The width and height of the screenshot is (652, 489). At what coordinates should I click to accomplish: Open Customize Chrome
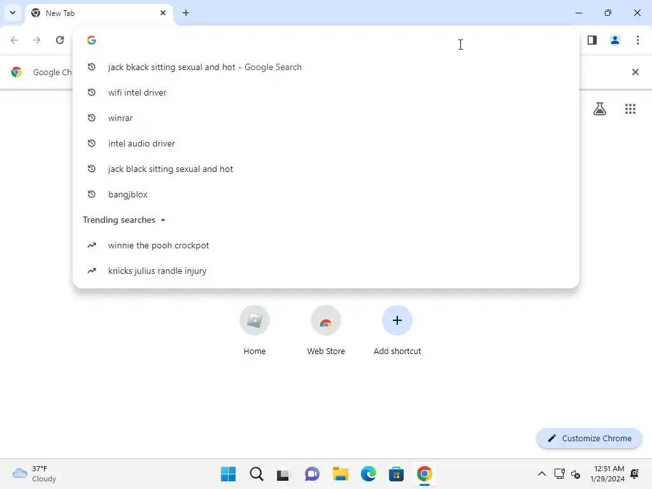click(589, 438)
